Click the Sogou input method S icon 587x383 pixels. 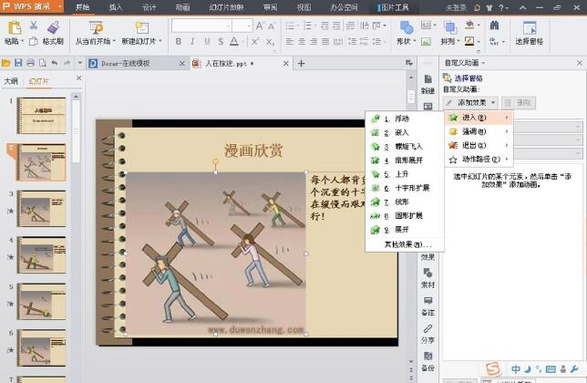[493, 369]
